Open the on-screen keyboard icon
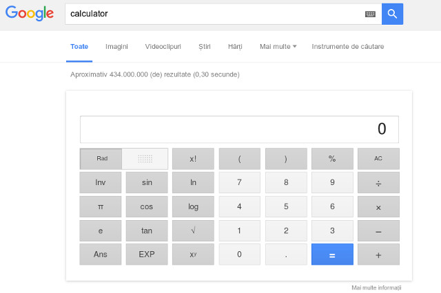The height and width of the screenshot is (293, 441). 370,14
